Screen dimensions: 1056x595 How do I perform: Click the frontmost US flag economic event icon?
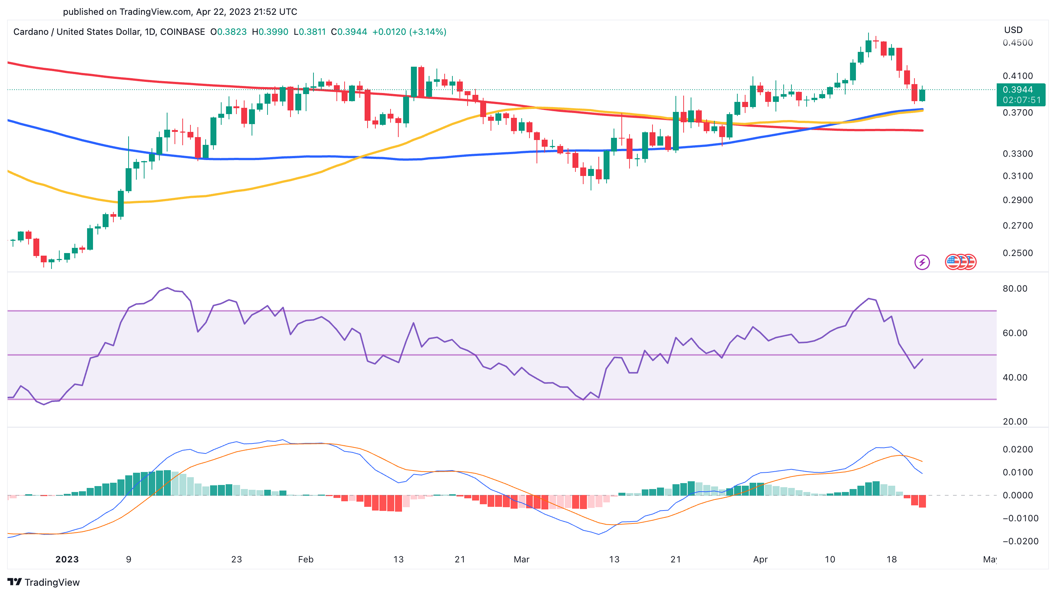(953, 262)
